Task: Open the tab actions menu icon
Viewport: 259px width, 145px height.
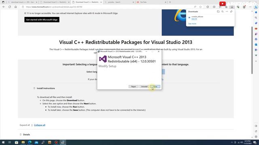Action: 3,2
